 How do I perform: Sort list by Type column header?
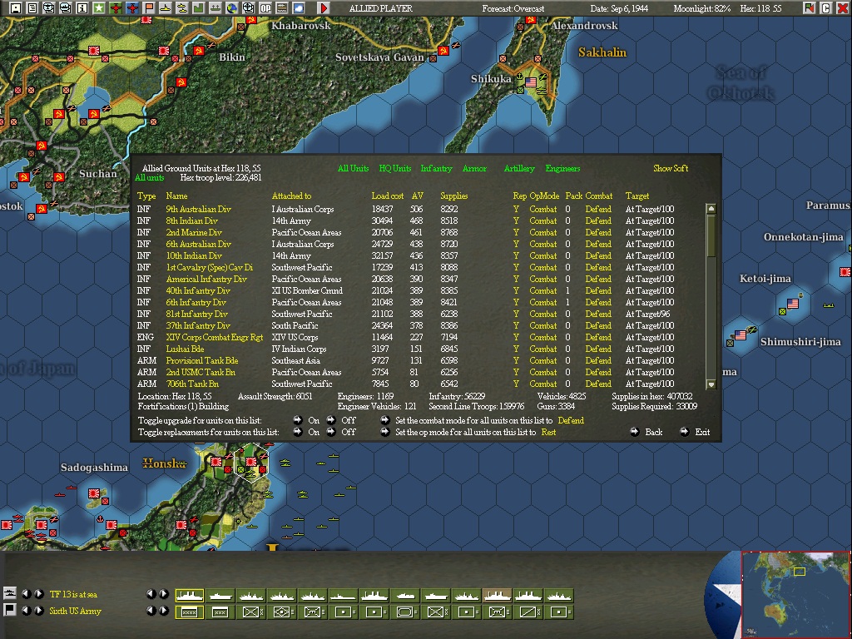click(146, 196)
